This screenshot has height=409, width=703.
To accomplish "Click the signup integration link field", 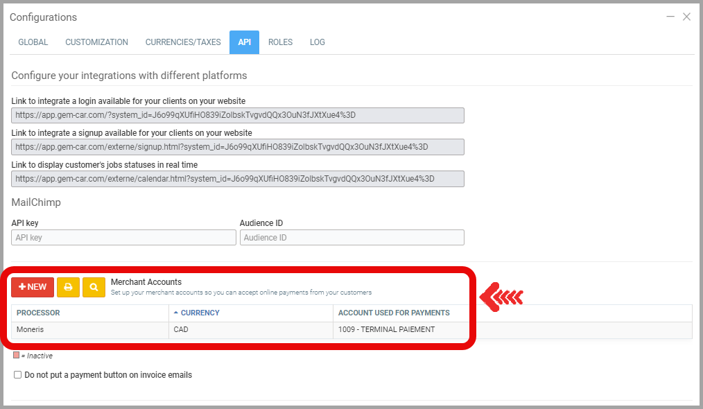I will 237,147.
